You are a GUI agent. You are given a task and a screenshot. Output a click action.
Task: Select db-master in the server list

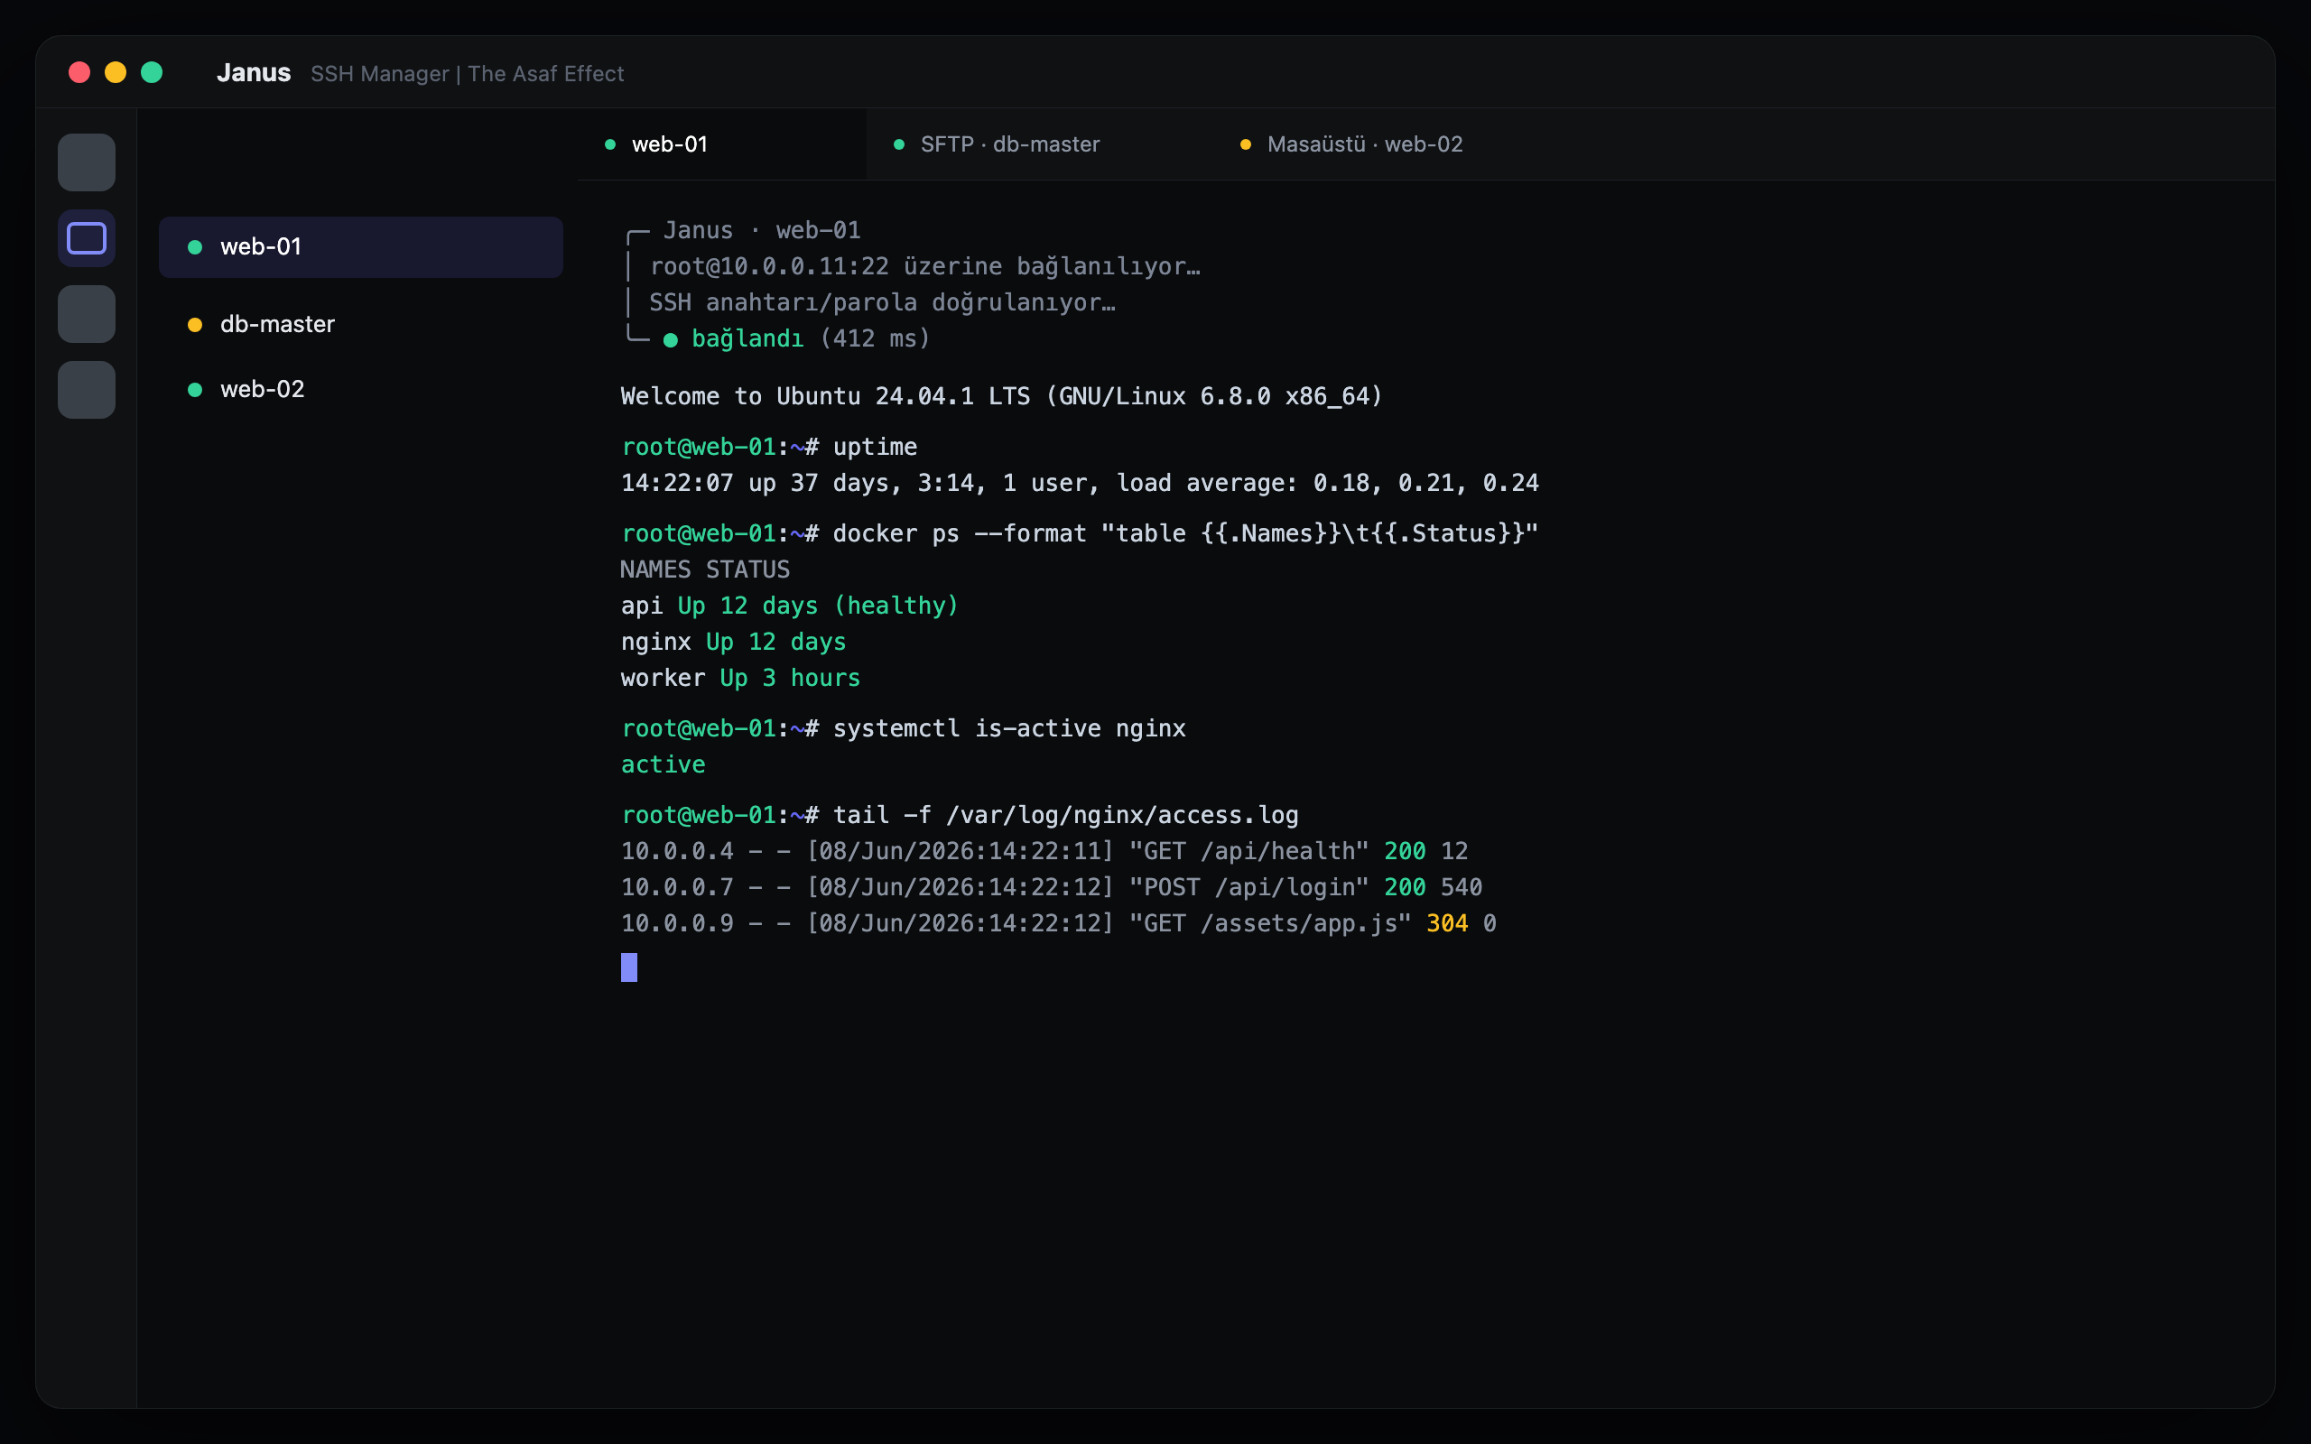[361, 325]
